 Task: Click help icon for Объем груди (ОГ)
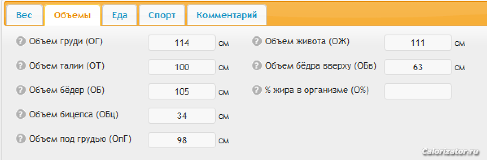click(20, 41)
